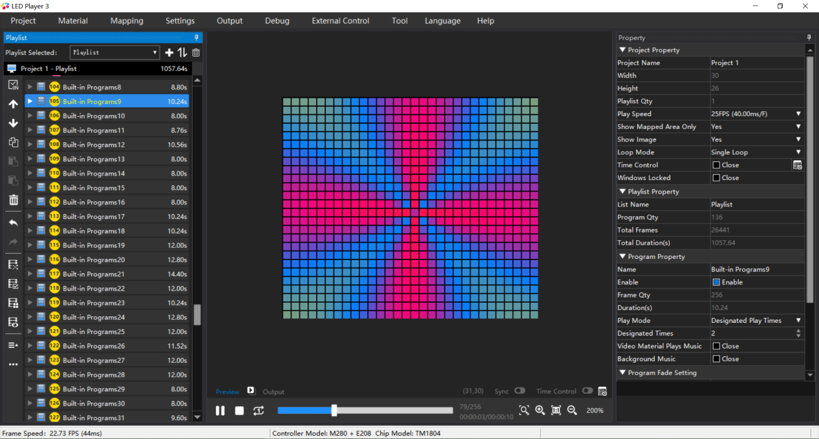Collapse the Project Property section
819x439 pixels.
pyautogui.click(x=622, y=50)
